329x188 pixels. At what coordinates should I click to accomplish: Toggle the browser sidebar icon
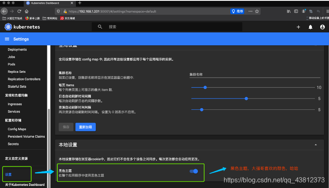[x=296, y=11]
